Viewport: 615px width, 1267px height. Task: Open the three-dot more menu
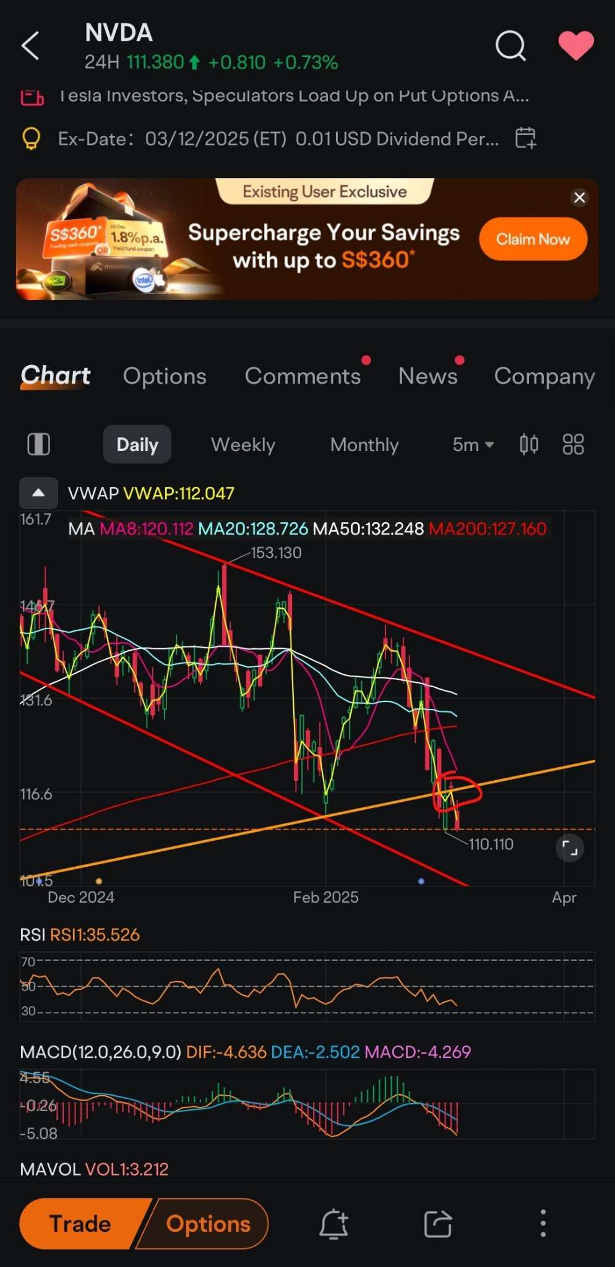[543, 1223]
